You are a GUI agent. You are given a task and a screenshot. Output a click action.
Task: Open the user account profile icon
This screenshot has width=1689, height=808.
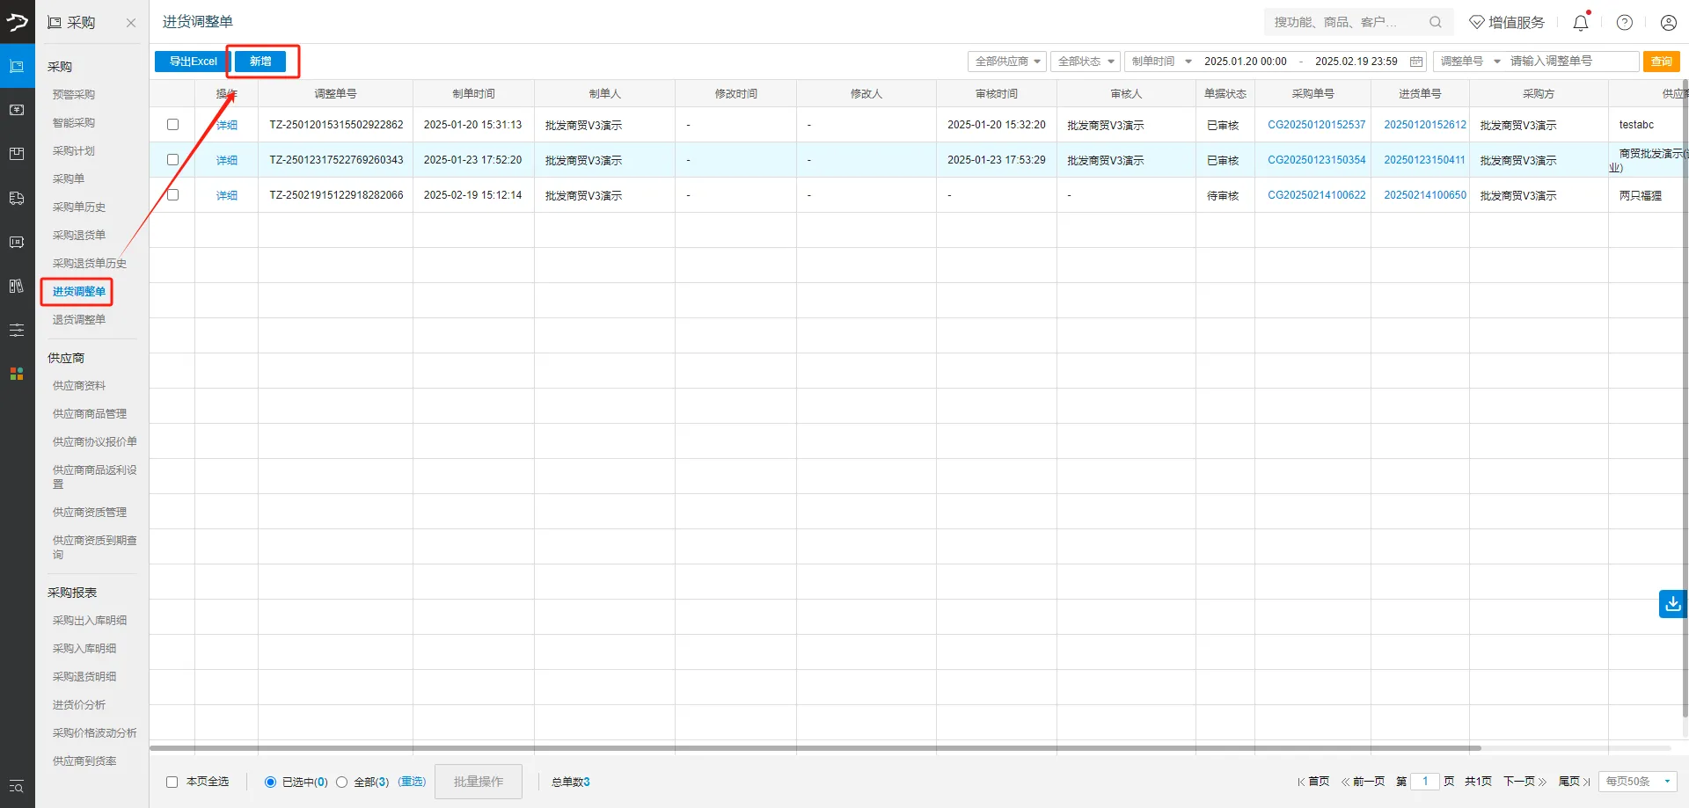(x=1668, y=23)
